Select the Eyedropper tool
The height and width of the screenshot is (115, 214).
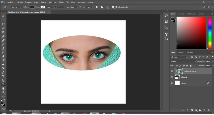click(3, 36)
